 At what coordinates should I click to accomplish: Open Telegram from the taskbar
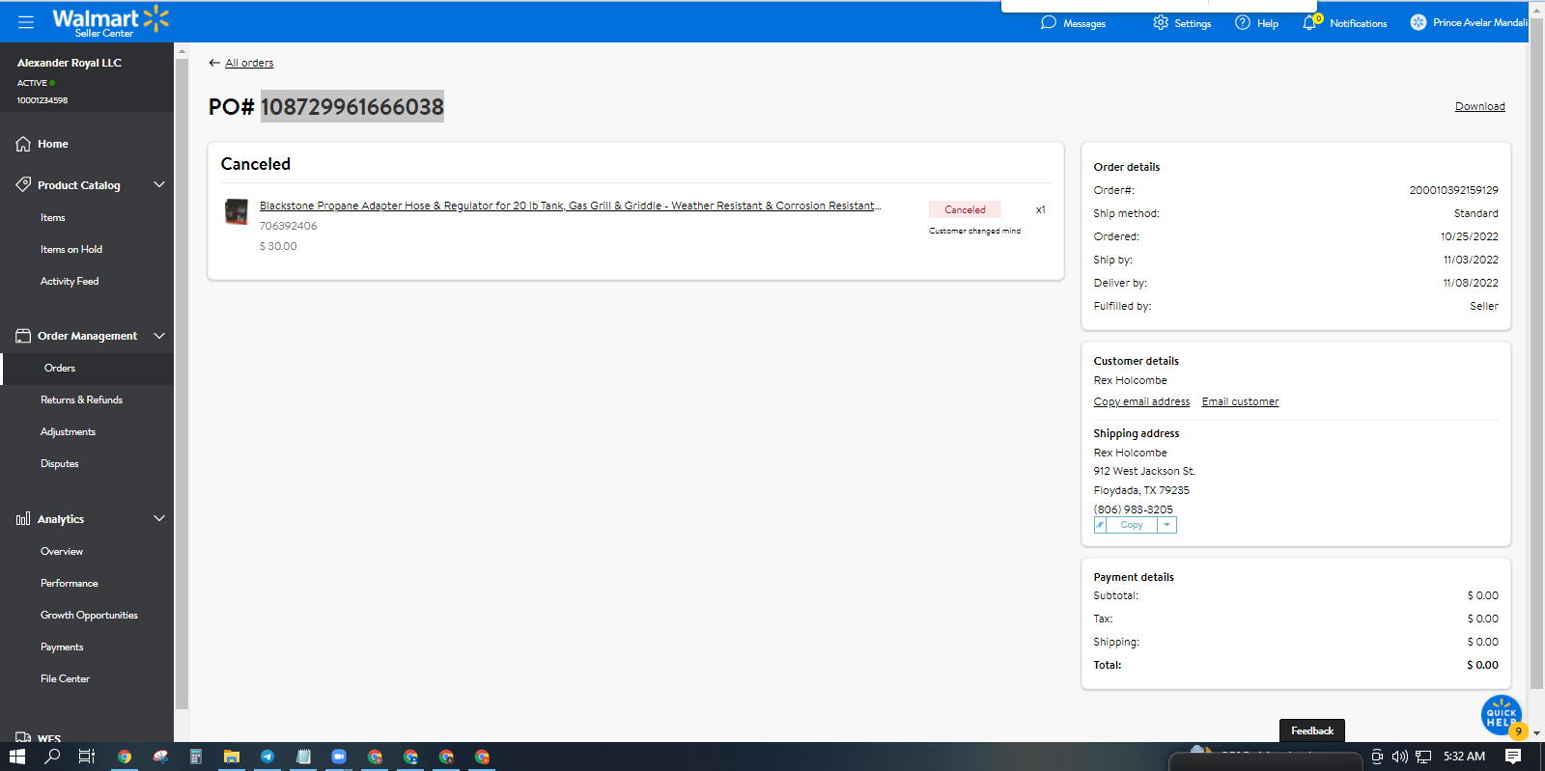tap(267, 757)
